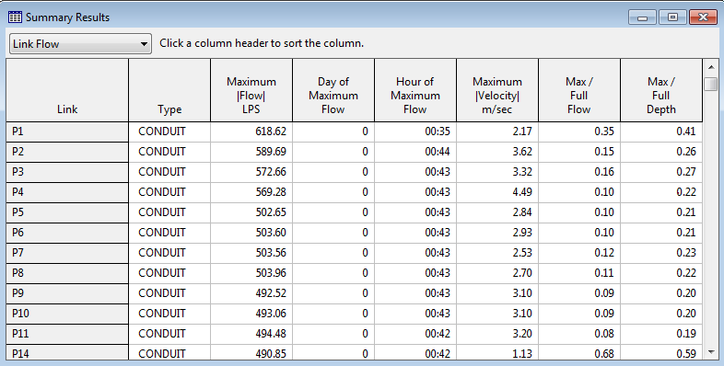The height and width of the screenshot is (366, 724).
Task: Click the 0.59 Max/Full Depth cell
Action: 661,352
